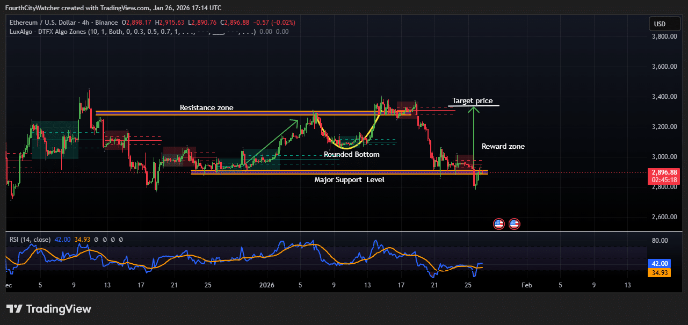Click the right US flag economic event icon

[514, 223]
